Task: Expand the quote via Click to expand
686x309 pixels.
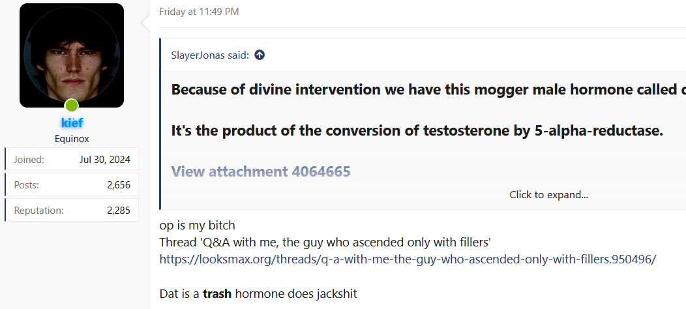Action: [x=548, y=195]
